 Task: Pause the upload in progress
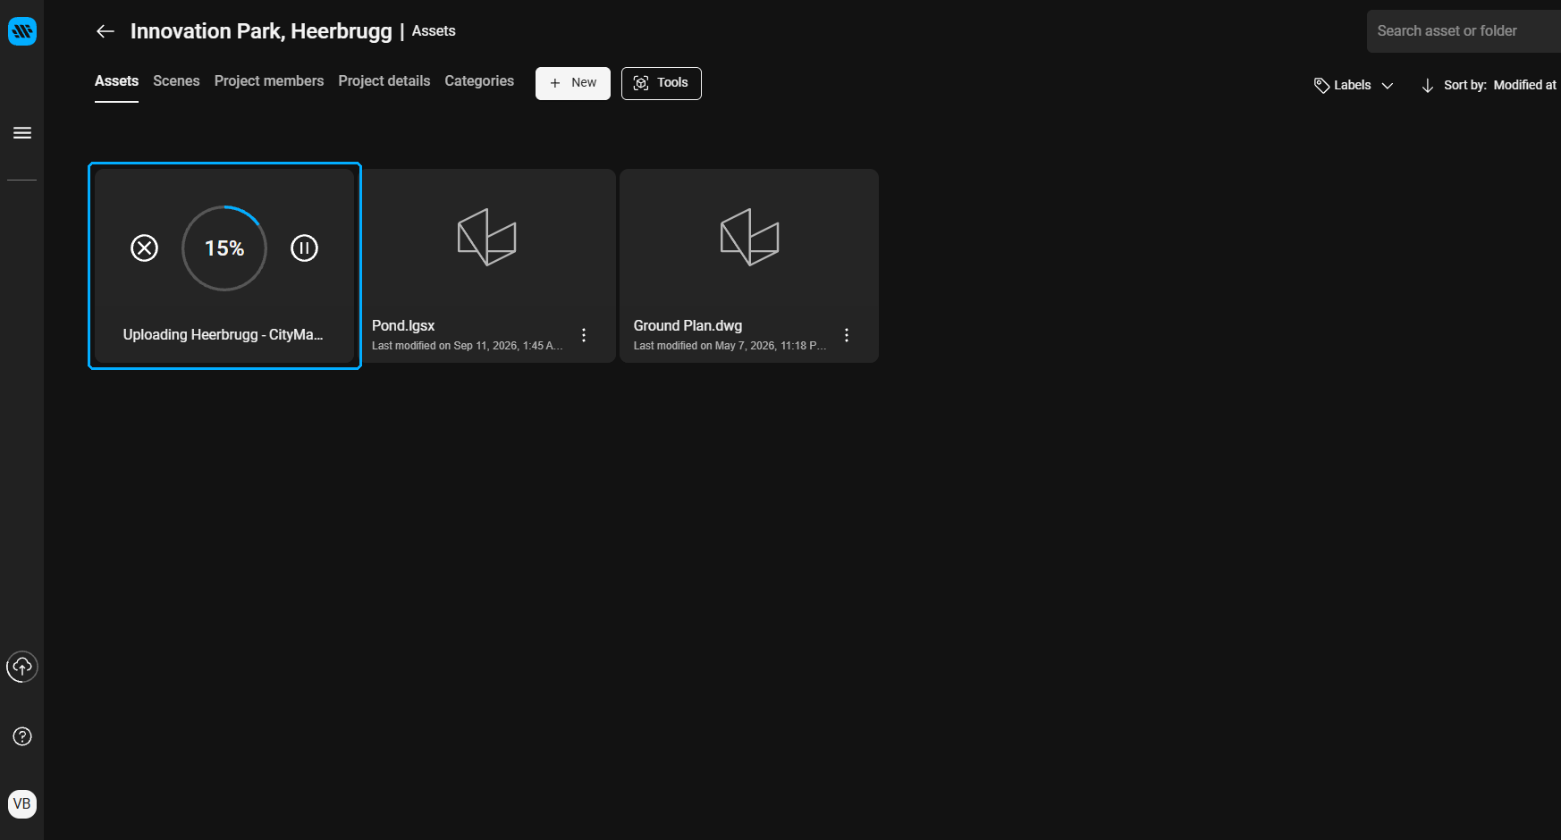pos(304,248)
